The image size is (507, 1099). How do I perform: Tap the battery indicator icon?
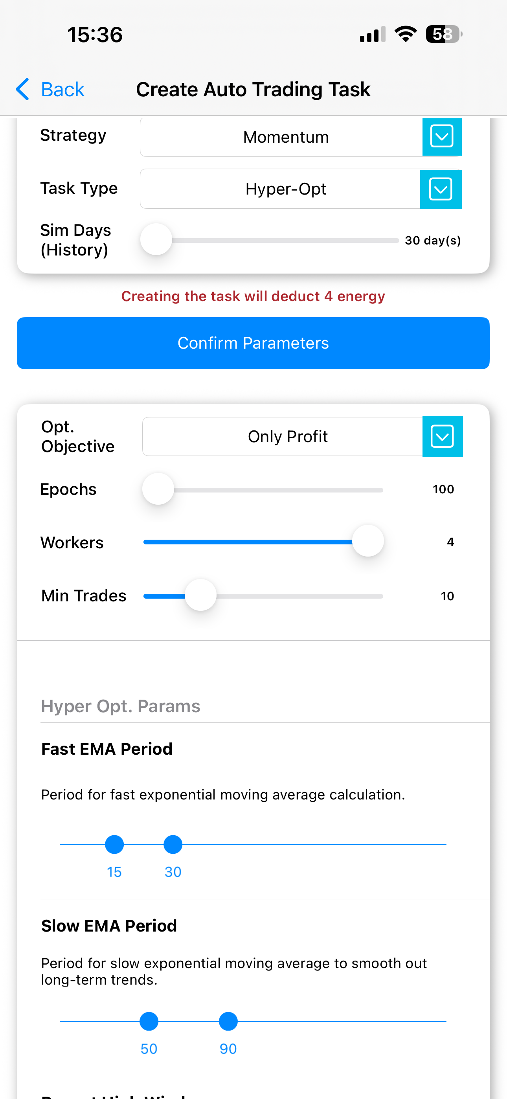pos(443,34)
